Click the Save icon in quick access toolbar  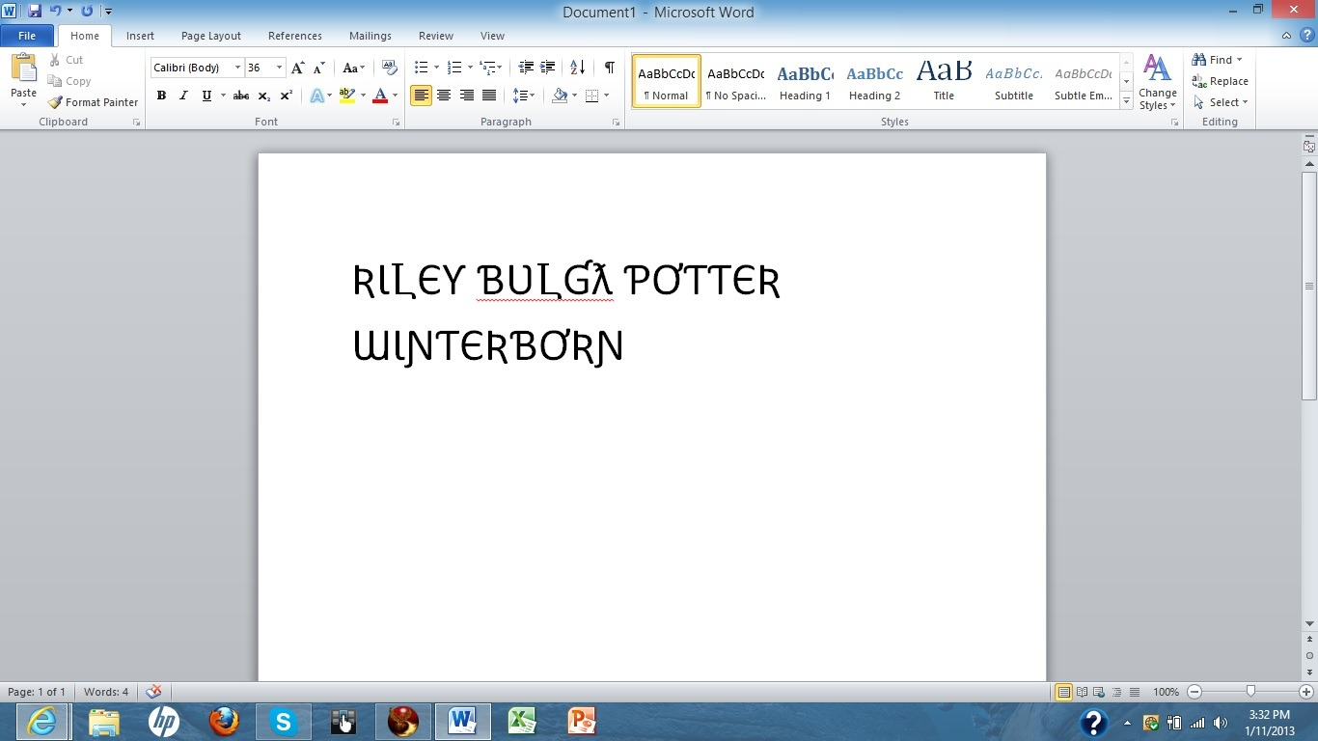tap(35, 11)
